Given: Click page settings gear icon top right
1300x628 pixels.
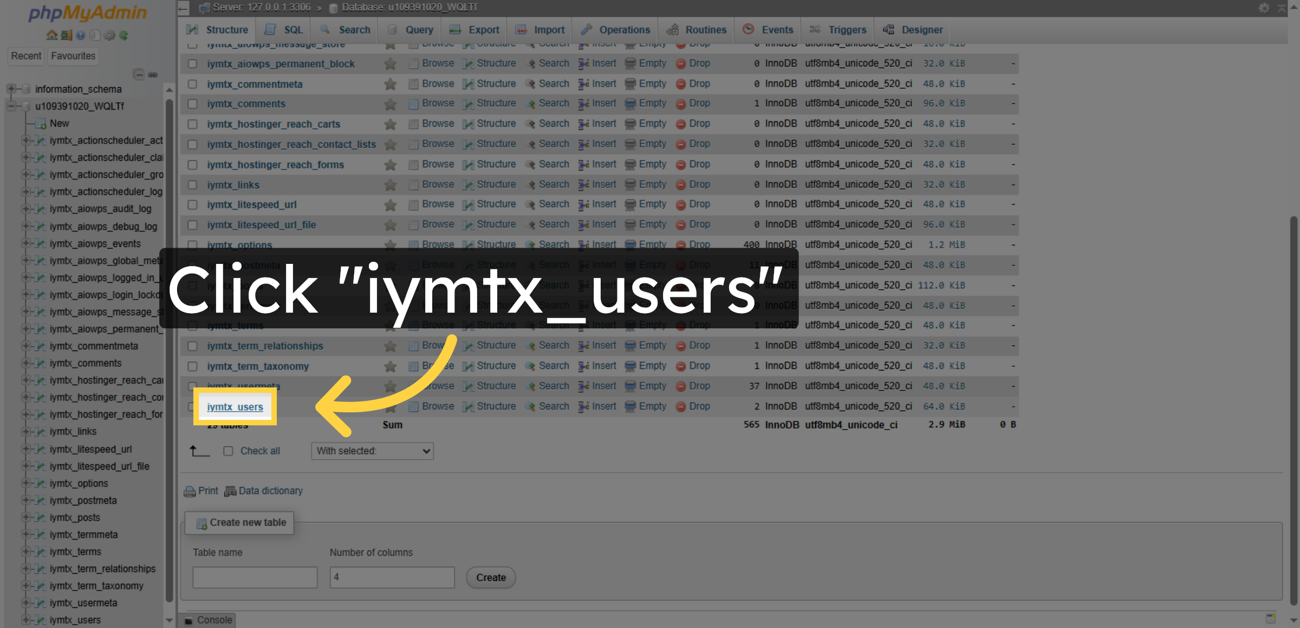Looking at the screenshot, I should click(x=1264, y=8).
